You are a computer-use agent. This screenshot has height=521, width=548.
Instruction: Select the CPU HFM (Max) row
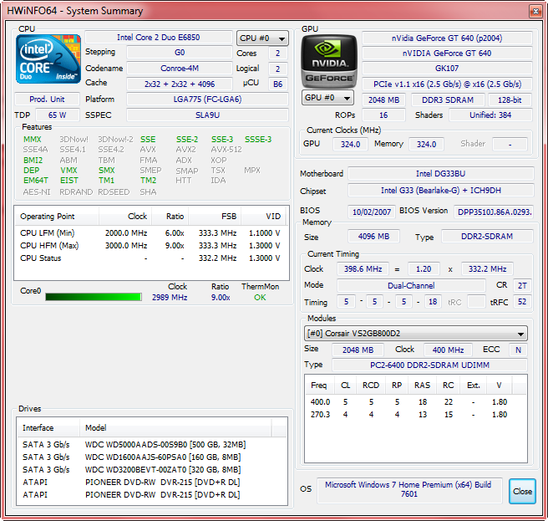click(x=150, y=246)
